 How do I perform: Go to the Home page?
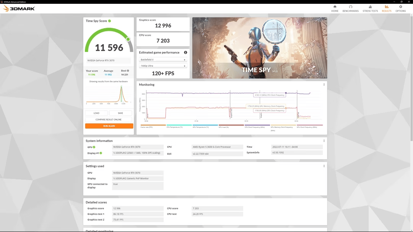[x=335, y=9]
